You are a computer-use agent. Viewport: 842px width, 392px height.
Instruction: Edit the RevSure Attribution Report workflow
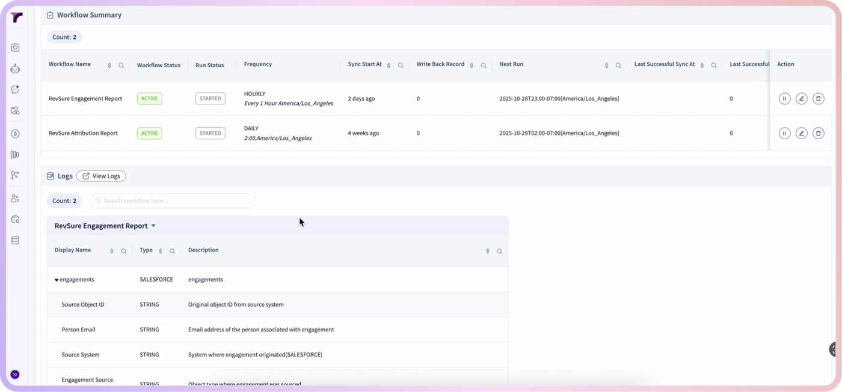(x=801, y=133)
